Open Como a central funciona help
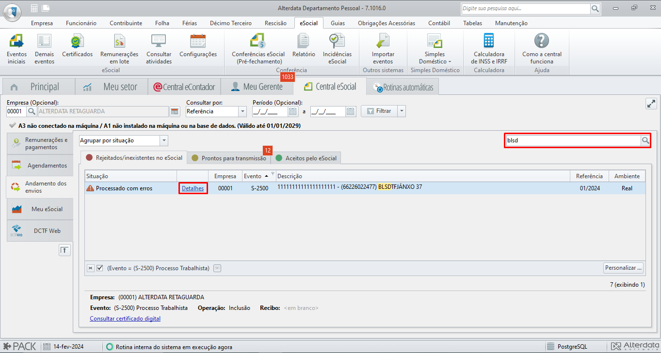661x353 pixels. [x=541, y=49]
